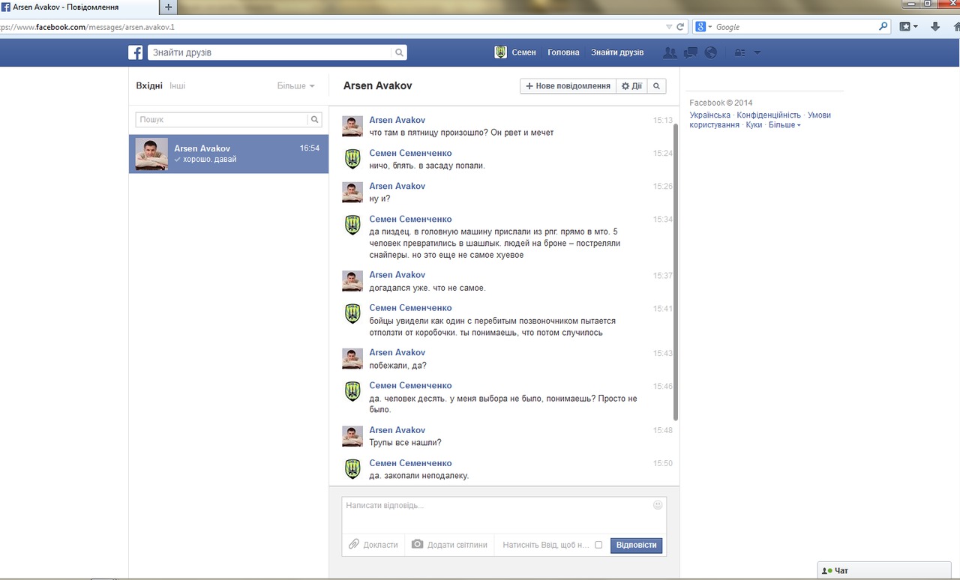Click the conversation search magnifier button
This screenshot has height=580, width=960.
(656, 86)
